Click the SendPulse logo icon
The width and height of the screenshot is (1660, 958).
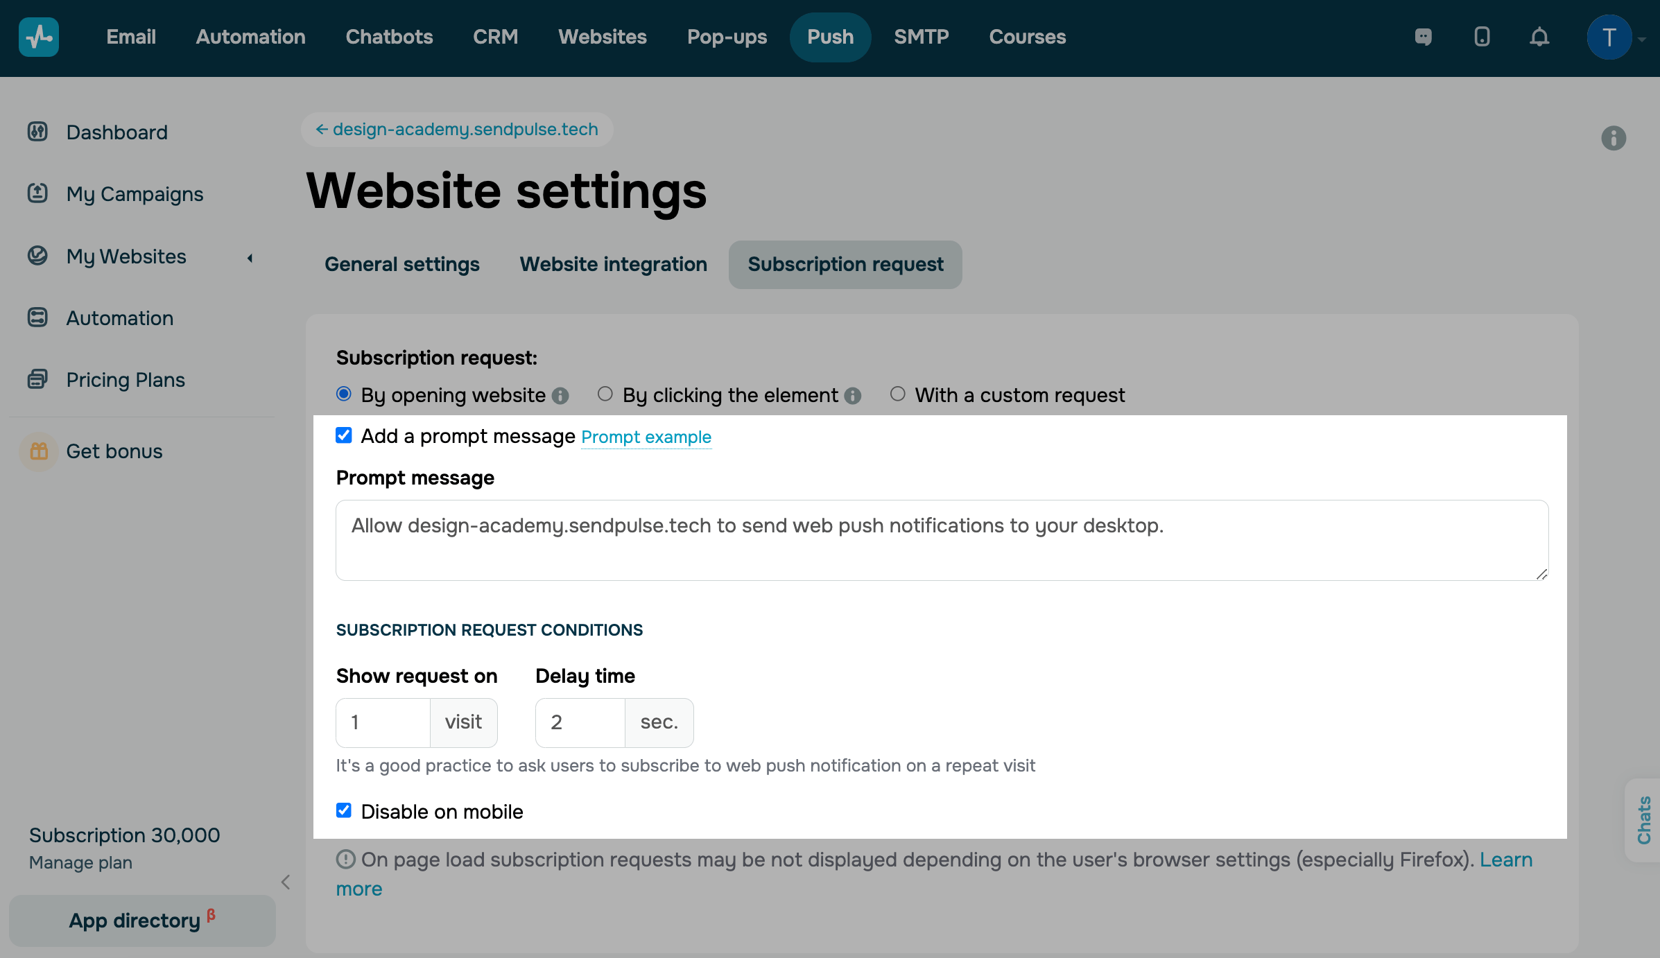(39, 37)
